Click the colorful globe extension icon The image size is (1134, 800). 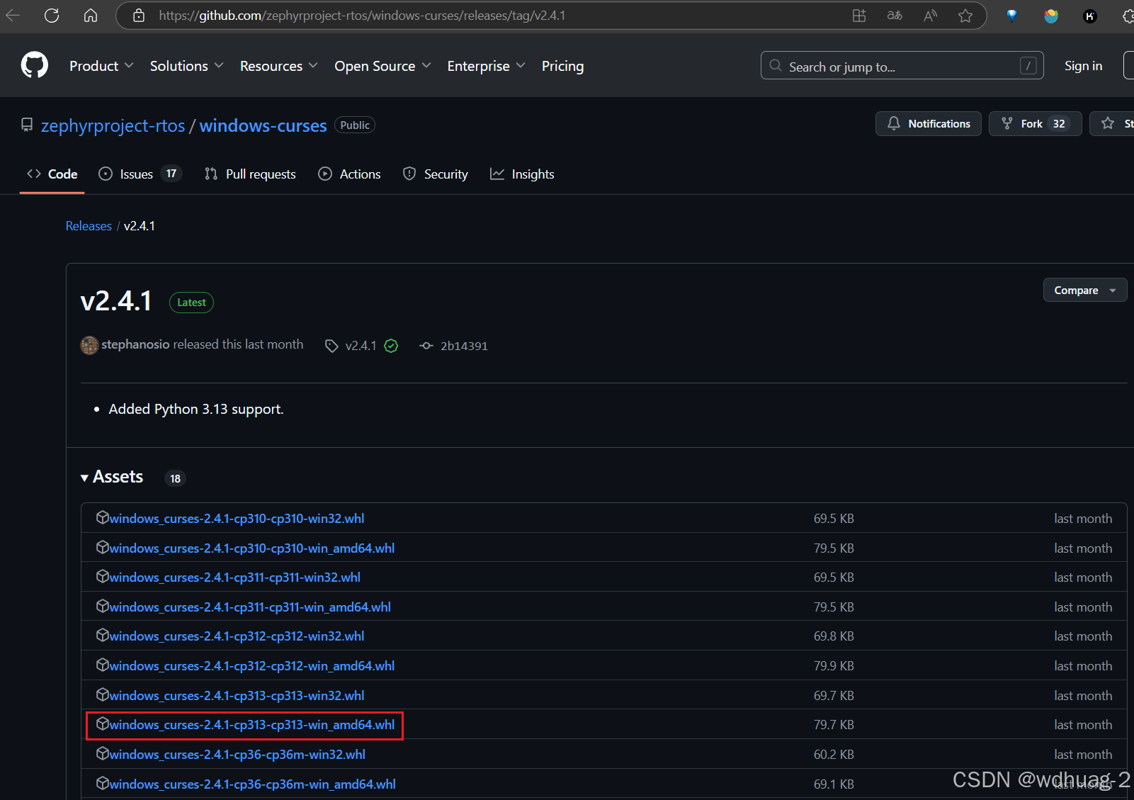coord(1051,16)
